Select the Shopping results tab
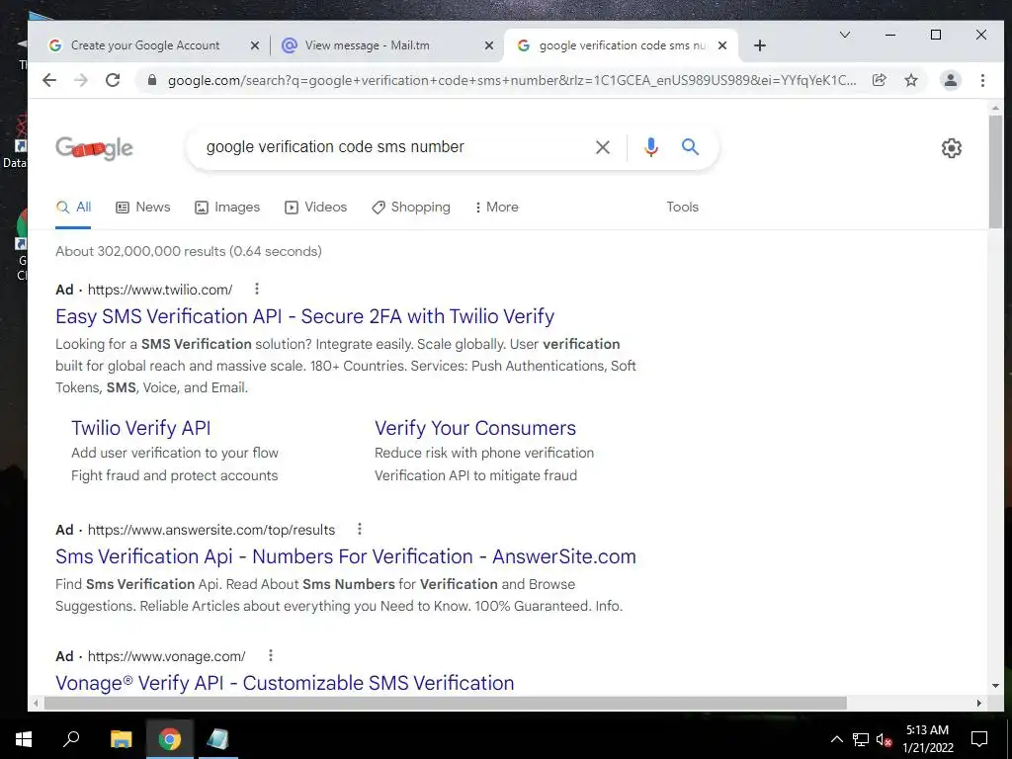This screenshot has height=759, width=1012. pyautogui.click(x=411, y=208)
